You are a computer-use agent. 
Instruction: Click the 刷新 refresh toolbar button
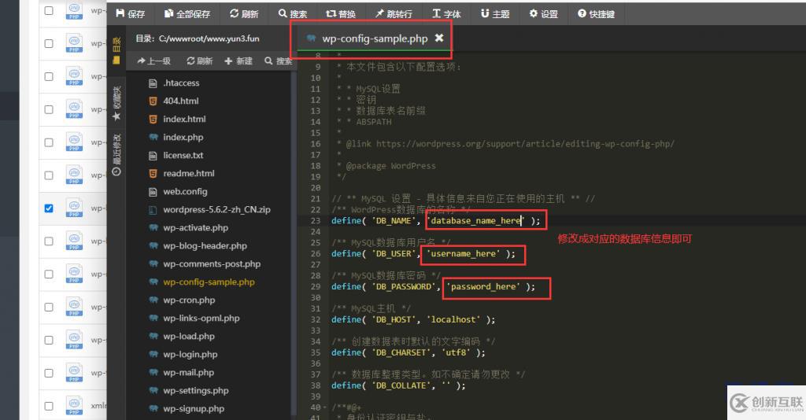point(244,14)
